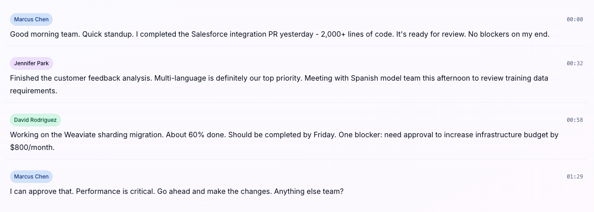Click the word "requirements" in Jennifer's message

33,91
